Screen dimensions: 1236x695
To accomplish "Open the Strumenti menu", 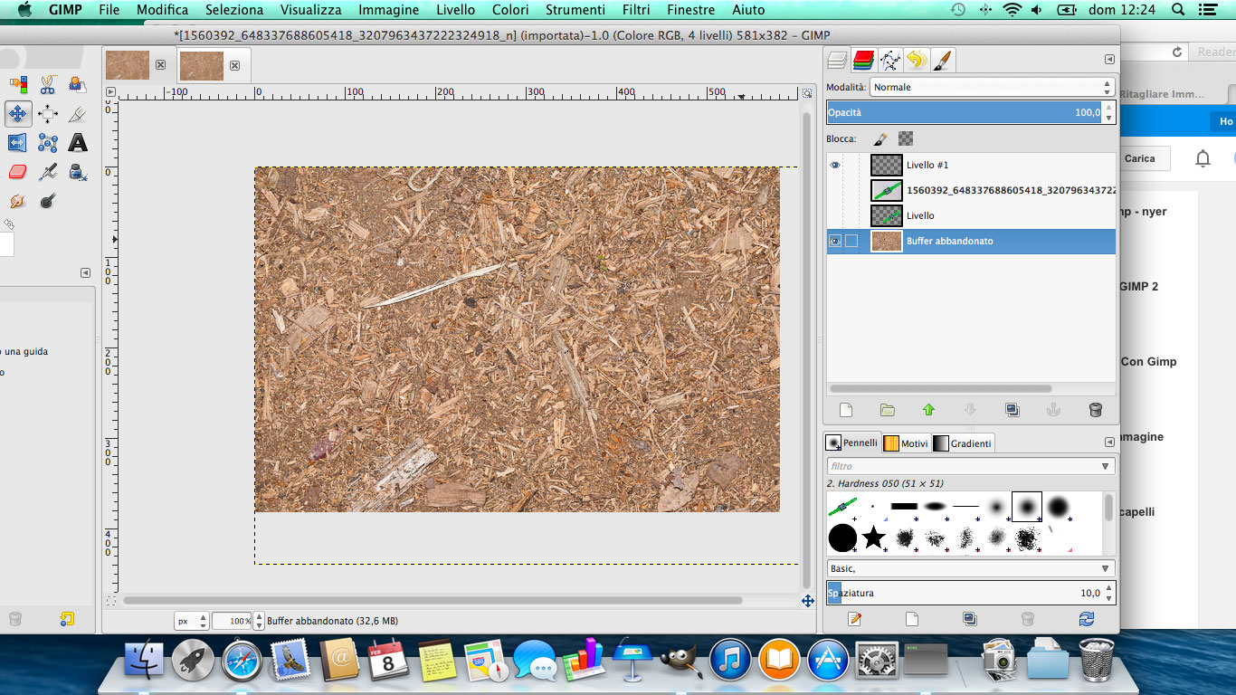I will click(575, 10).
